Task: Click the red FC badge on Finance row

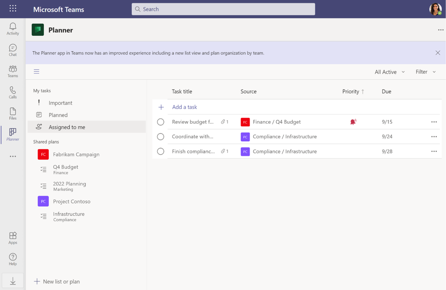Action: click(x=245, y=122)
